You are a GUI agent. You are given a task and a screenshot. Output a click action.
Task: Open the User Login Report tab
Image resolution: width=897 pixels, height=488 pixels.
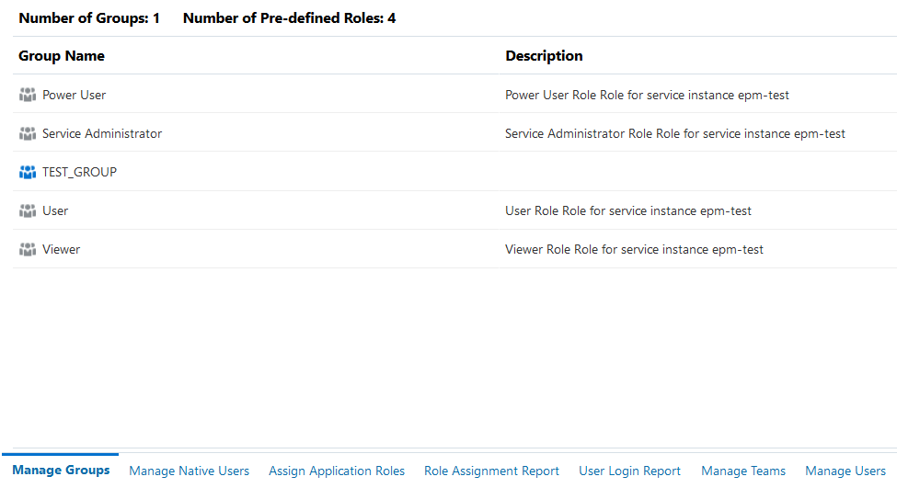629,471
